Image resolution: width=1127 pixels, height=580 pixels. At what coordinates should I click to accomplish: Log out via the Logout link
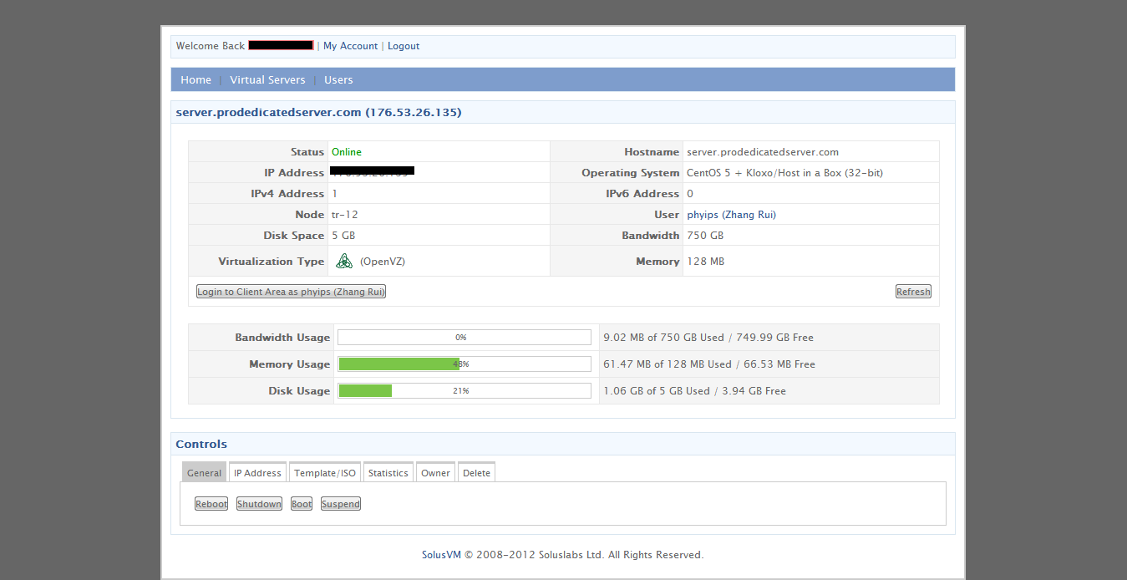[x=404, y=46]
